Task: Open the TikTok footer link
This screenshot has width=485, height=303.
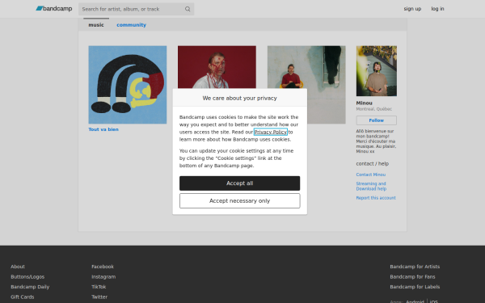Action: [99, 287]
